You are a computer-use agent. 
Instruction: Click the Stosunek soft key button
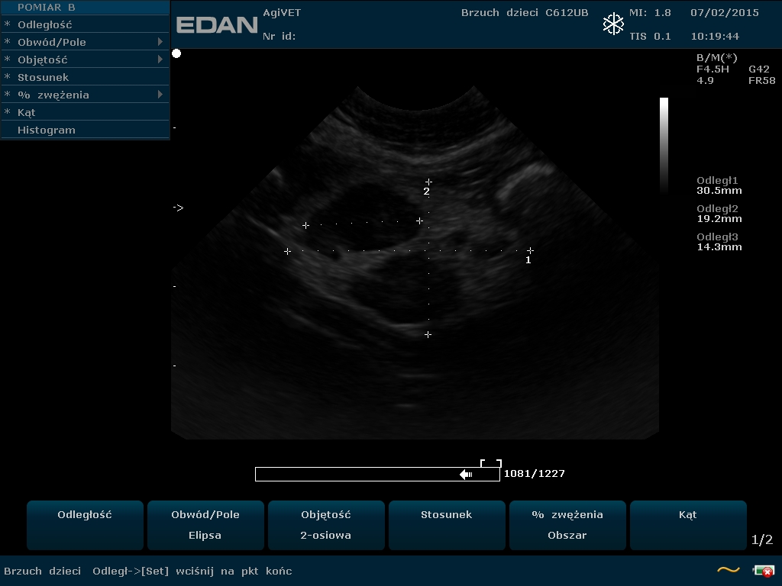click(x=447, y=525)
